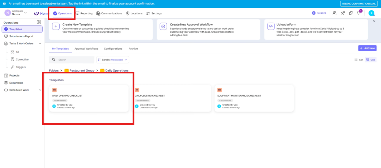Click the Upload a Form cloud icon

click(270, 26)
